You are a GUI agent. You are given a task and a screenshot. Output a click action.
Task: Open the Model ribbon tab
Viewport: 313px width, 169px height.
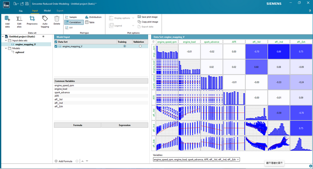point(47,11)
